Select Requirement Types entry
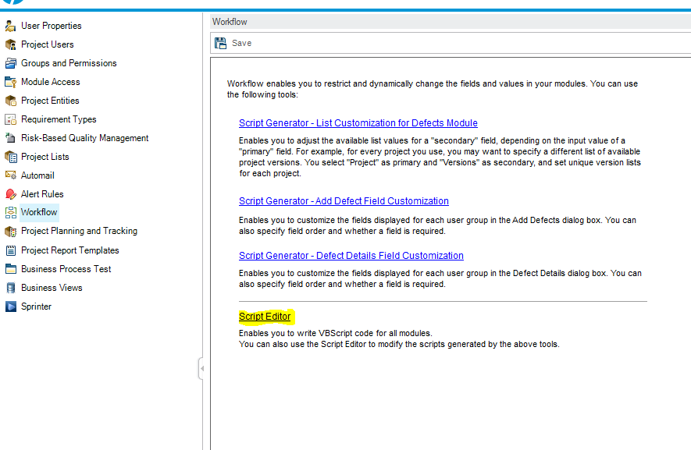The width and height of the screenshot is (691, 450). [x=59, y=119]
